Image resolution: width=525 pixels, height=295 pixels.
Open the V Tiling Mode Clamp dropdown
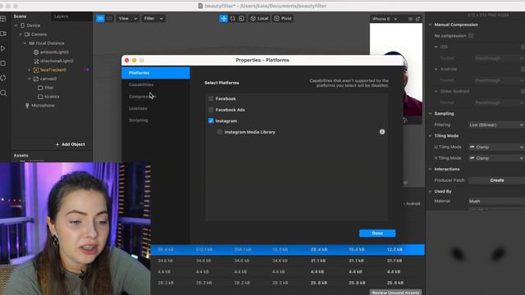click(496, 158)
